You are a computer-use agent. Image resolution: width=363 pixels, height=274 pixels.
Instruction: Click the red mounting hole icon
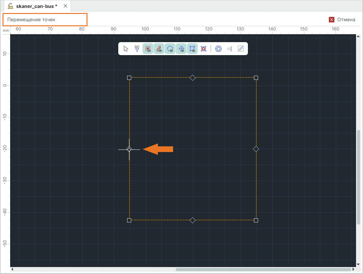[204, 49]
